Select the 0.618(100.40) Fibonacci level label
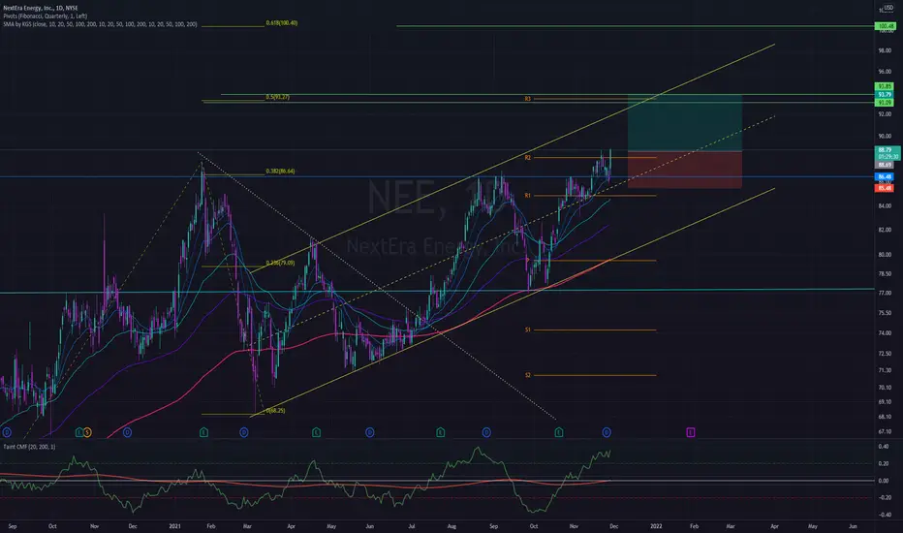903x533 pixels. [282, 23]
